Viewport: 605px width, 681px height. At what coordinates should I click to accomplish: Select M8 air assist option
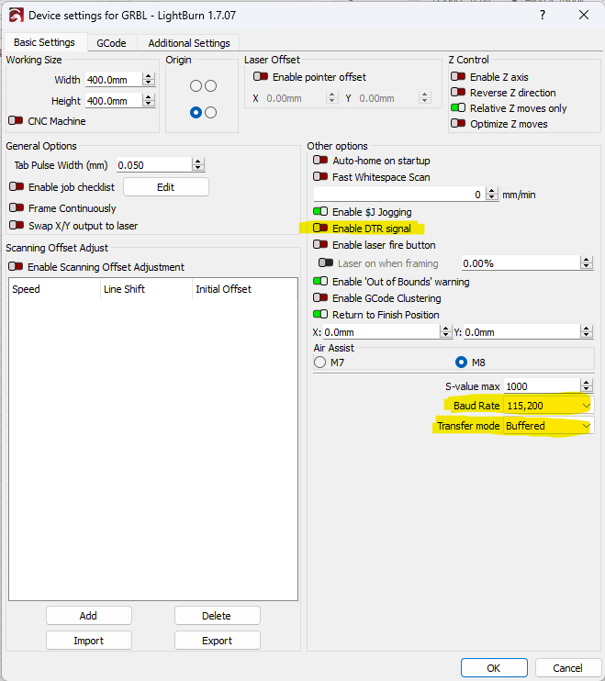(461, 362)
